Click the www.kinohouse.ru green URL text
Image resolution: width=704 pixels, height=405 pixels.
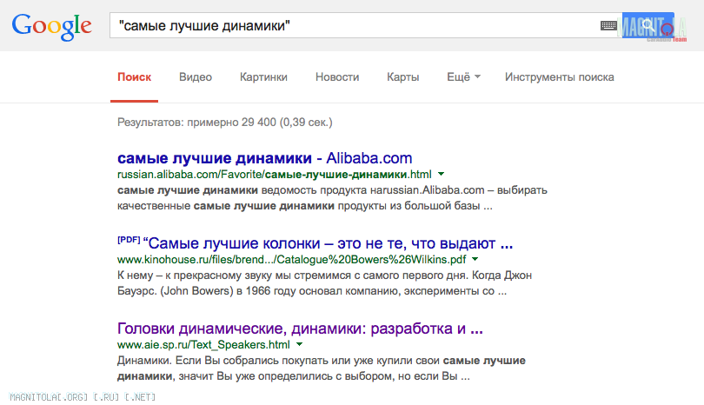291,260
